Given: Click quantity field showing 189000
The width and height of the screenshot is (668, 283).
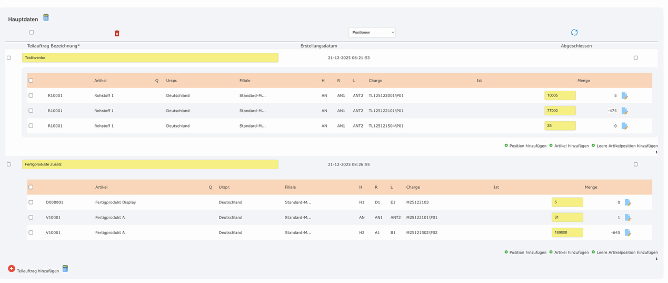Looking at the screenshot, I should click(567, 232).
